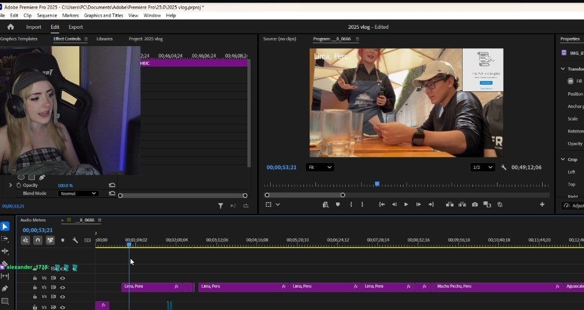Screen dimensions: 584x310
Task: Expand the Opacity property arrow
Action: 10,185
